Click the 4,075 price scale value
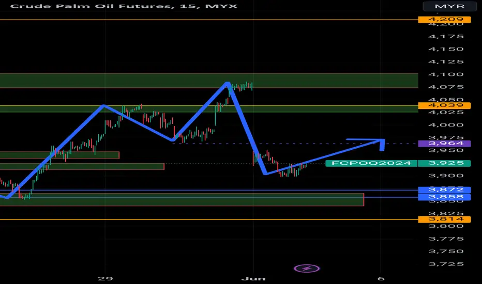 446,87
